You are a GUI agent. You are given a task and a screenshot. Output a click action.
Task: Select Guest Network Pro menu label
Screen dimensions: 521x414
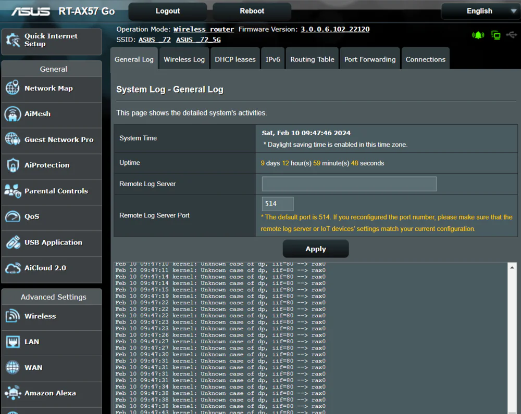click(59, 140)
